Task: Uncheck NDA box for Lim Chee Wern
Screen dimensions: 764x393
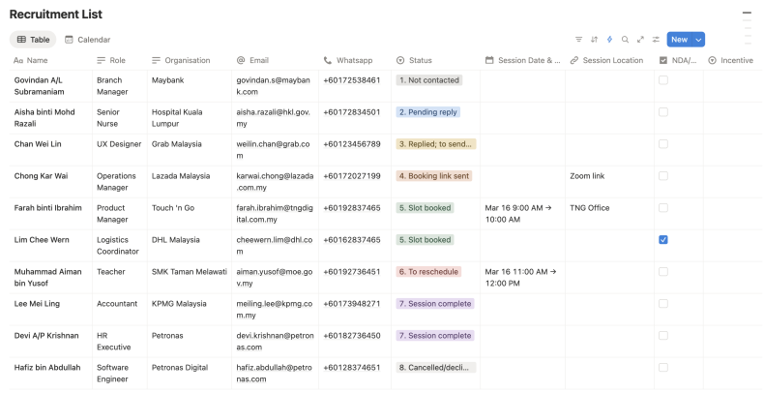Action: (663, 239)
